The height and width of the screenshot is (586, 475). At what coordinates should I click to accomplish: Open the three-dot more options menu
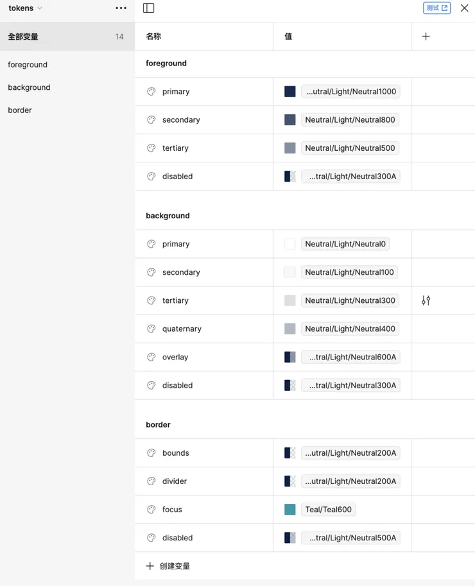click(x=121, y=8)
